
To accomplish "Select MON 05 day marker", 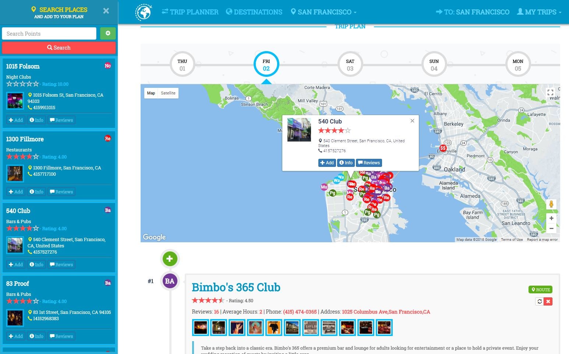I will click(518, 65).
